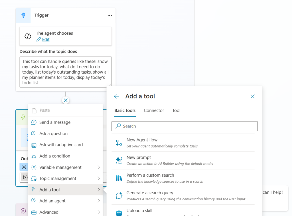Click the Advanced toolbox icon

[x=34, y=212]
